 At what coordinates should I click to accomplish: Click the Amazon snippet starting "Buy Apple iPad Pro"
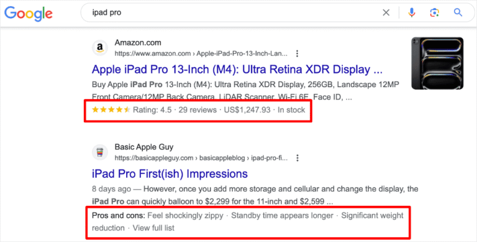click(x=245, y=91)
